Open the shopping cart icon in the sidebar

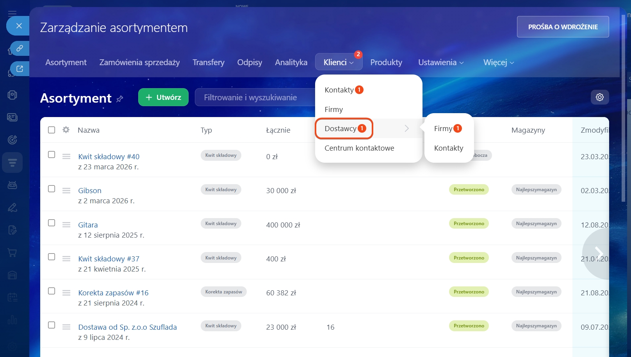tap(12, 253)
